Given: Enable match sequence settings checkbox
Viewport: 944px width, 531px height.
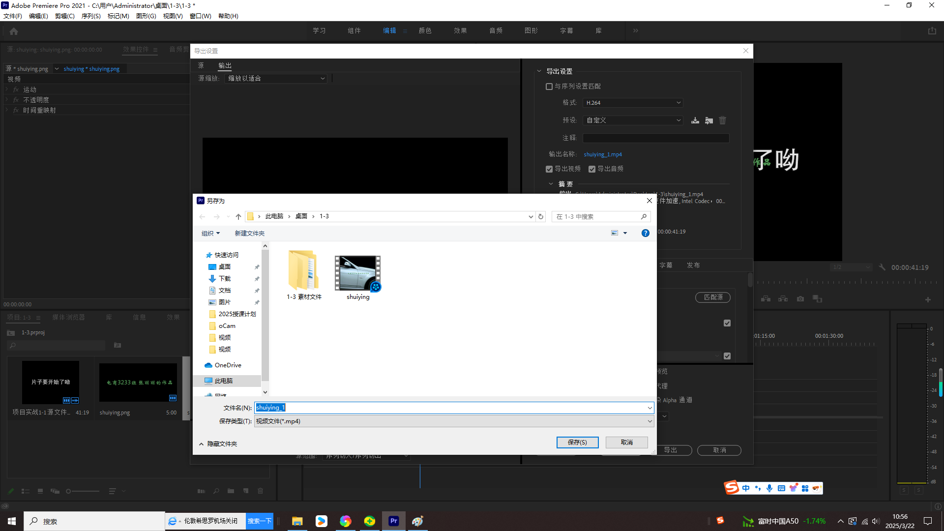Looking at the screenshot, I should point(549,87).
